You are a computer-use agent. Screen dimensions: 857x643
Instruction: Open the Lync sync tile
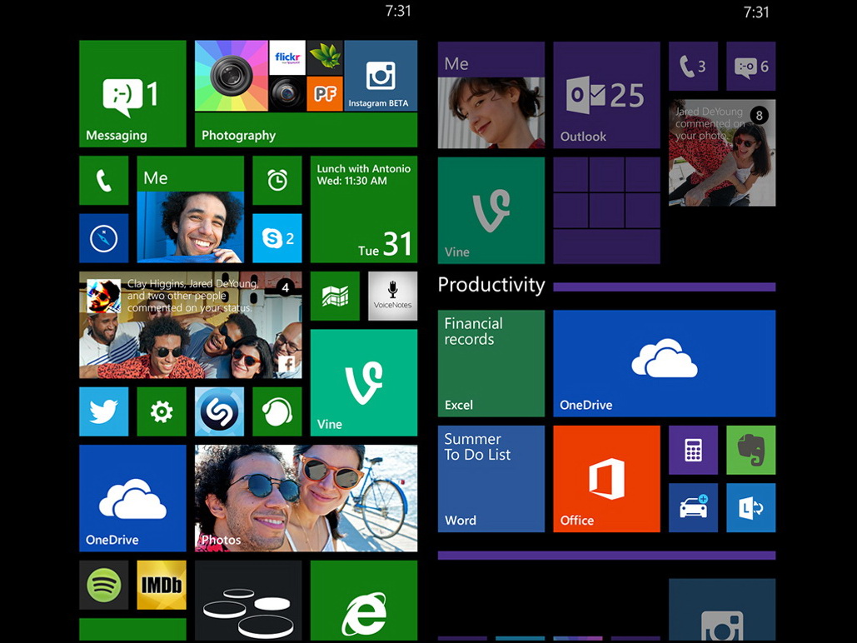[x=750, y=508]
